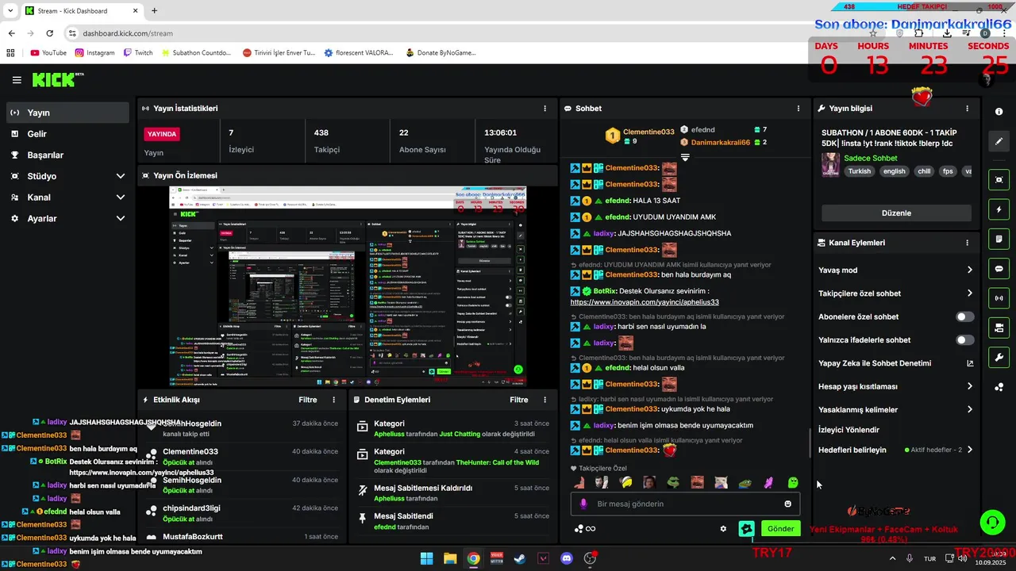Click the camera clip icon in sidebar

click(x=999, y=328)
